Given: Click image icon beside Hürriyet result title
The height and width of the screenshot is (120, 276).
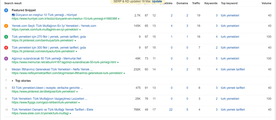Looking at the screenshot, I should click(x=13, y=15).
